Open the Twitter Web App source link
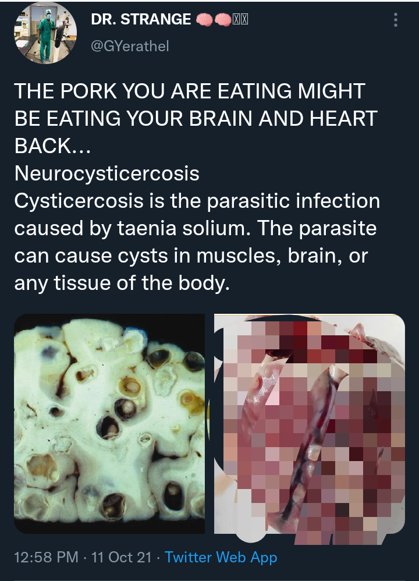 click(221, 557)
